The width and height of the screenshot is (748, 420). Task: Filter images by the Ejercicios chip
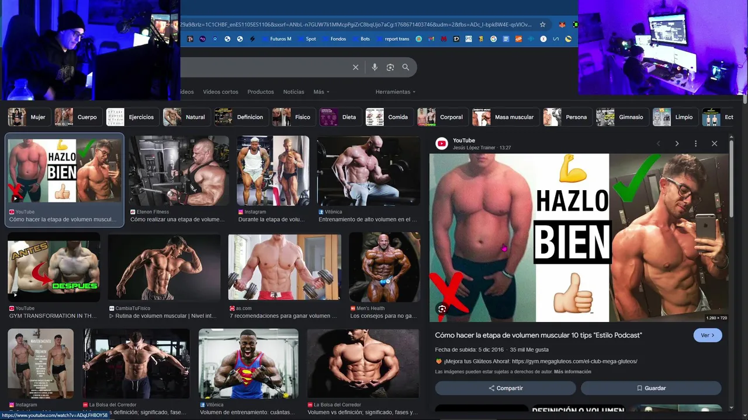tap(132, 117)
